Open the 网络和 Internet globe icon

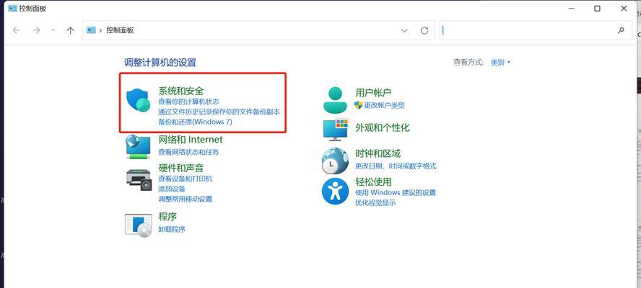coord(138,146)
